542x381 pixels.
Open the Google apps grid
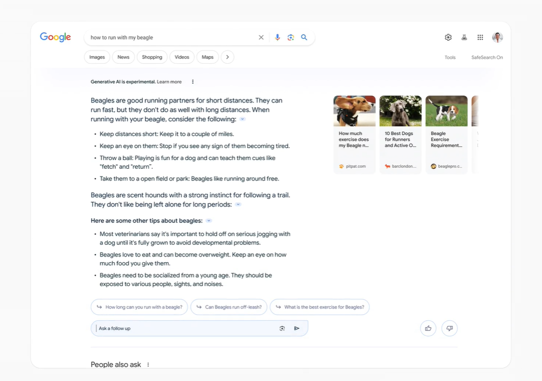[480, 37]
